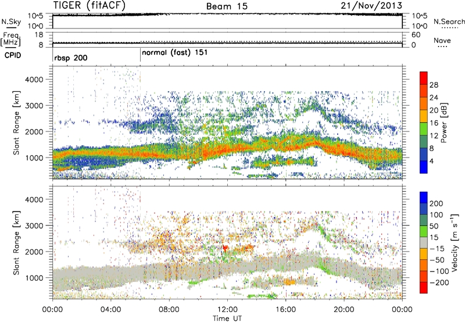
Task: Click the Beam 15 label
Action: 227,6
